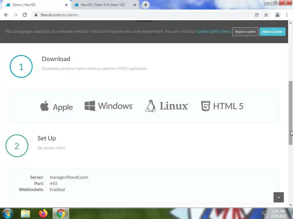The height and width of the screenshot is (219, 293).
Task: Click scrollbar down arrow
Action: click(x=290, y=205)
